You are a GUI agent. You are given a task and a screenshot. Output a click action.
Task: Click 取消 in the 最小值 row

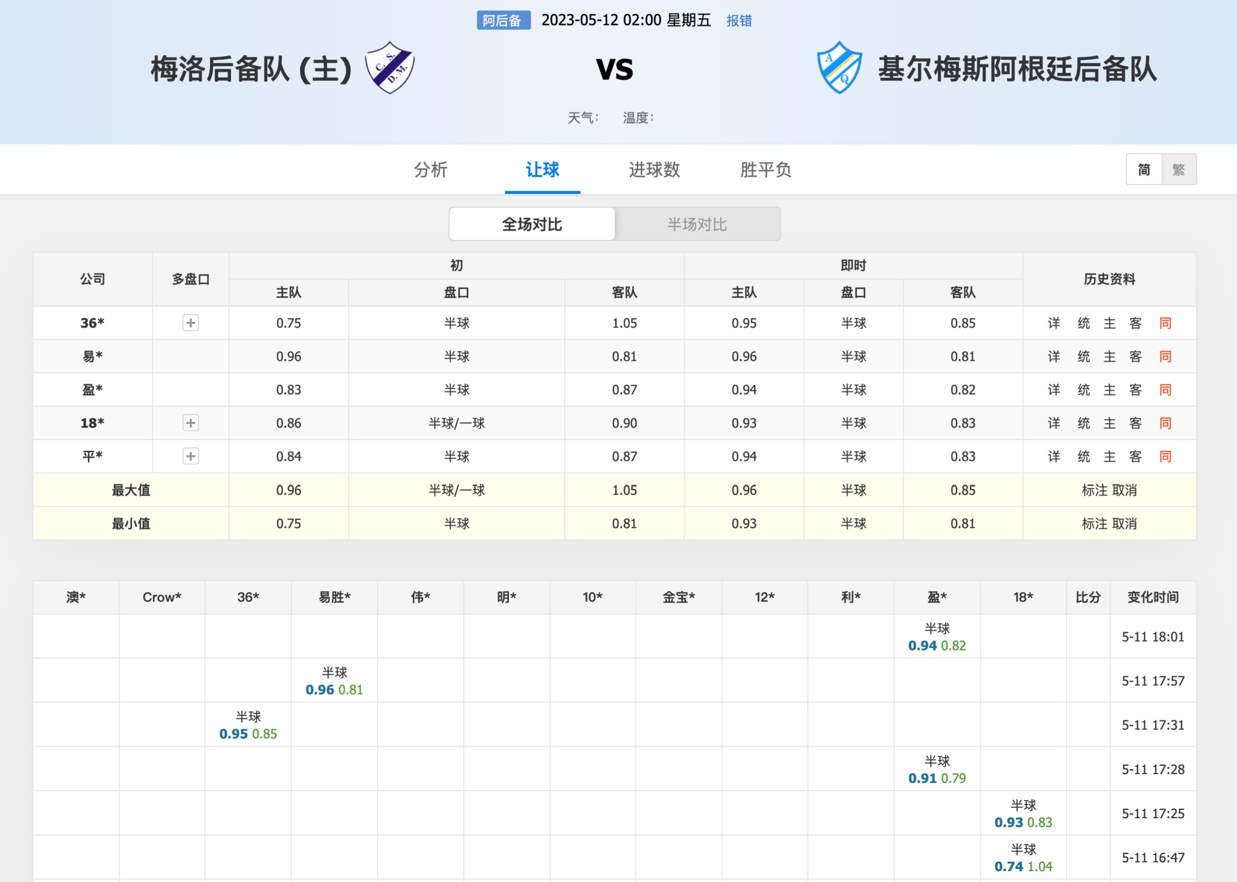[1125, 524]
